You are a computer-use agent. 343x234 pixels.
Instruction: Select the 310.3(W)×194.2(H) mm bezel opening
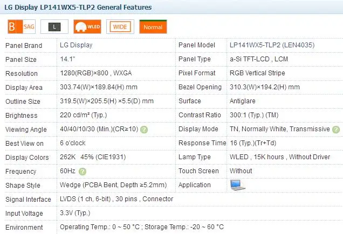pyautogui.click(x=265, y=87)
